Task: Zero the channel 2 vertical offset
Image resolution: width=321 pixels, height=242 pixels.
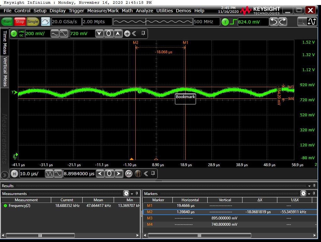Action: tap(109, 34)
